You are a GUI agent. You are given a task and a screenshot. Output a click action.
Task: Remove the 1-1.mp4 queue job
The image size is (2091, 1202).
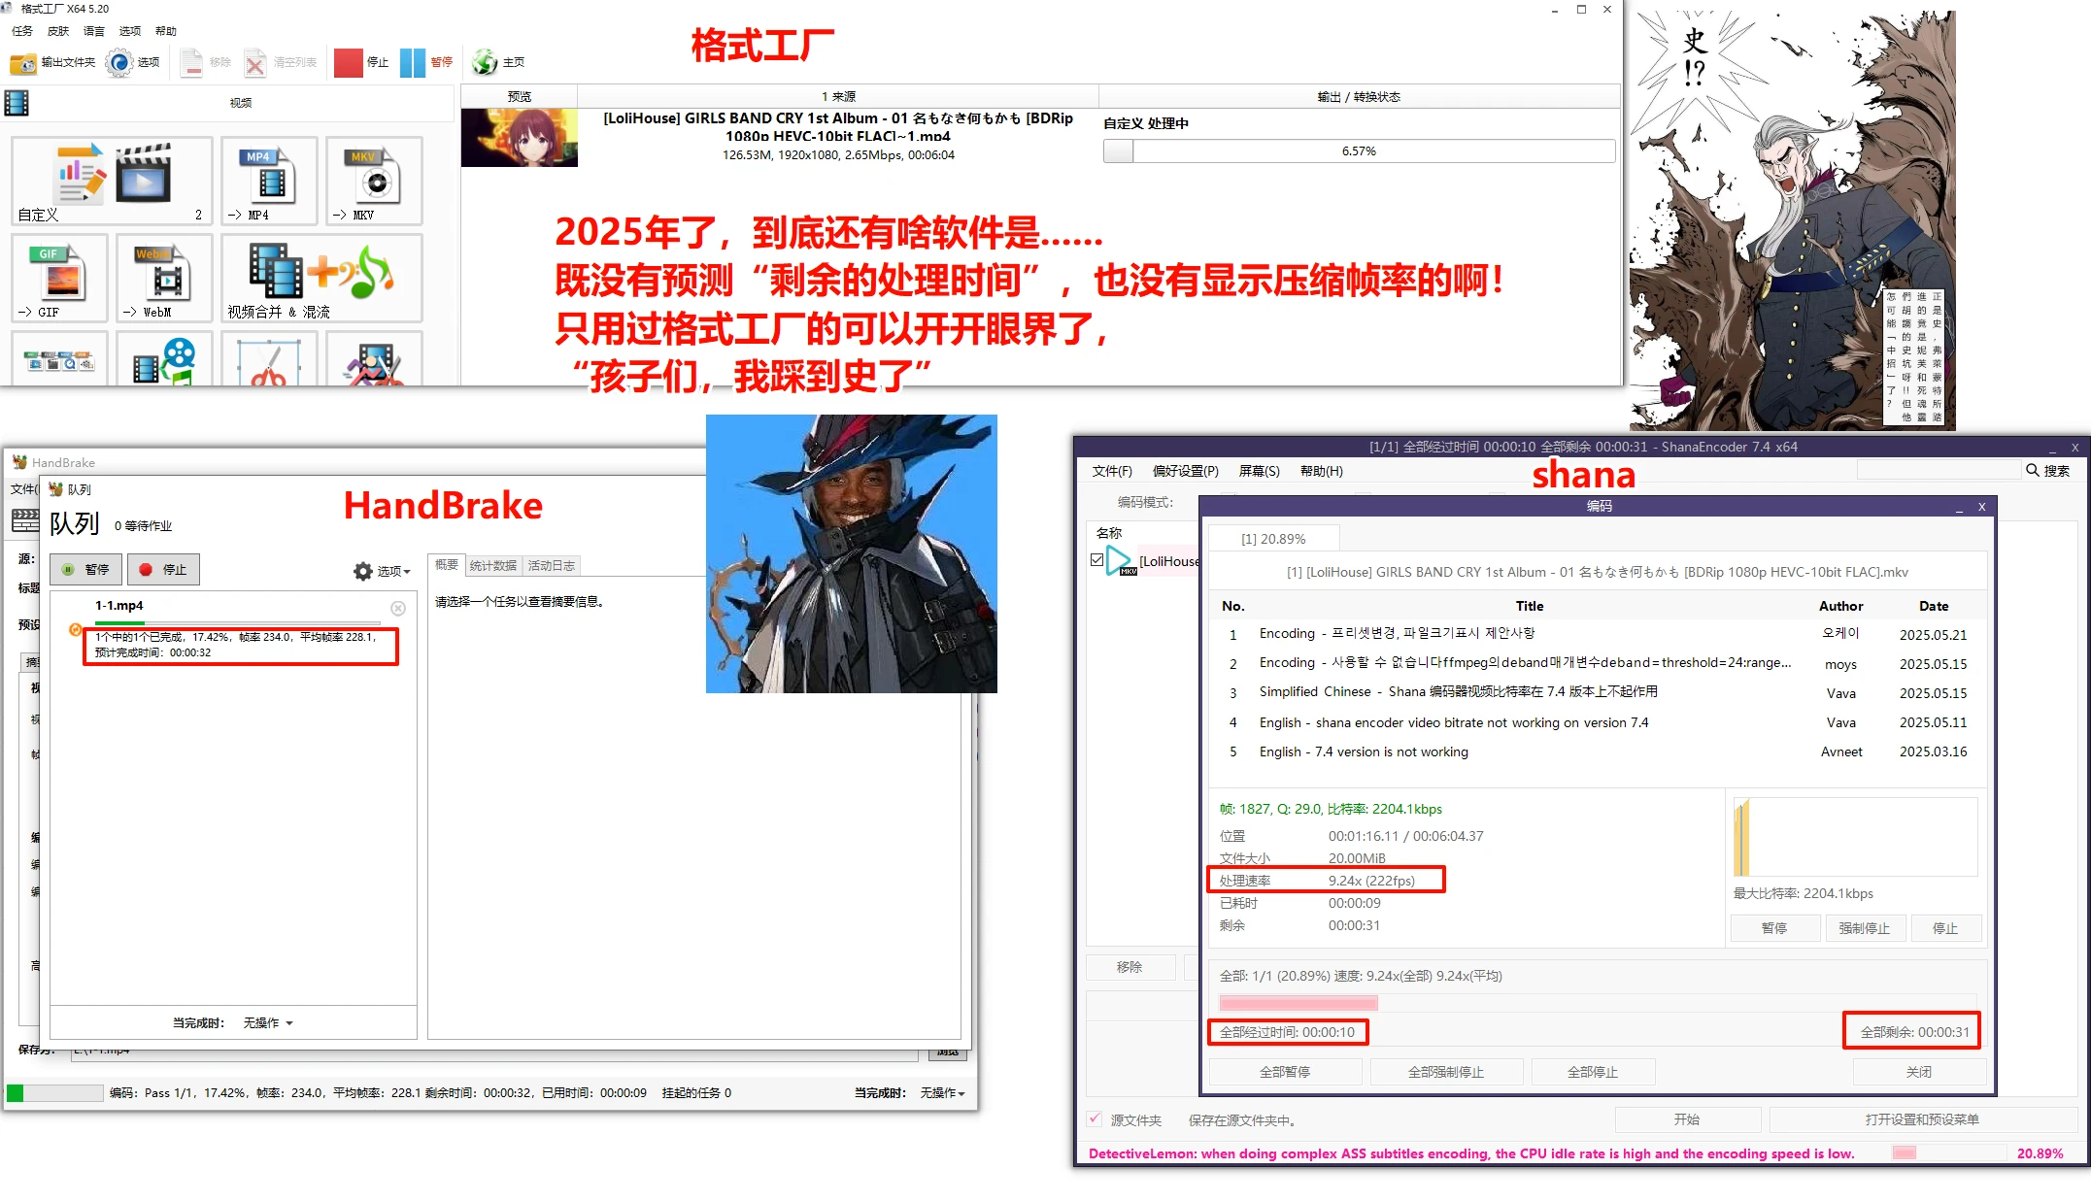point(398,608)
